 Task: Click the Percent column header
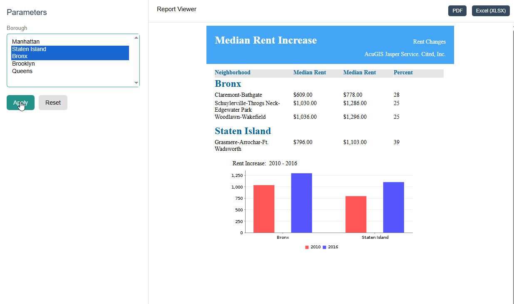pyautogui.click(x=403, y=73)
